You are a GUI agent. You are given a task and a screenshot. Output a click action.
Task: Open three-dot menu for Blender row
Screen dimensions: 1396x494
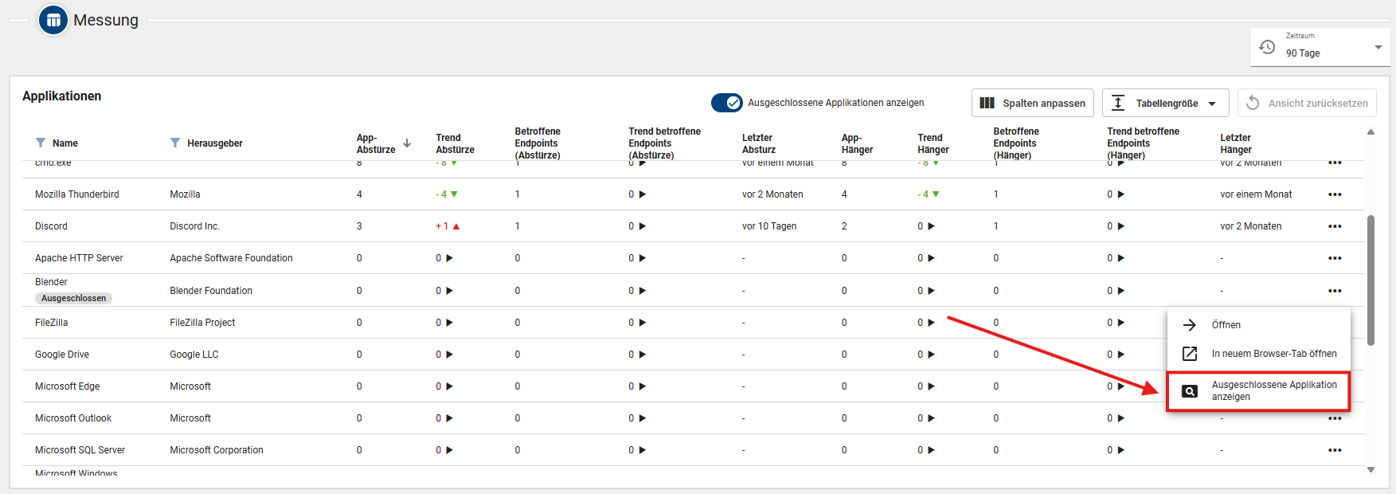(x=1335, y=291)
